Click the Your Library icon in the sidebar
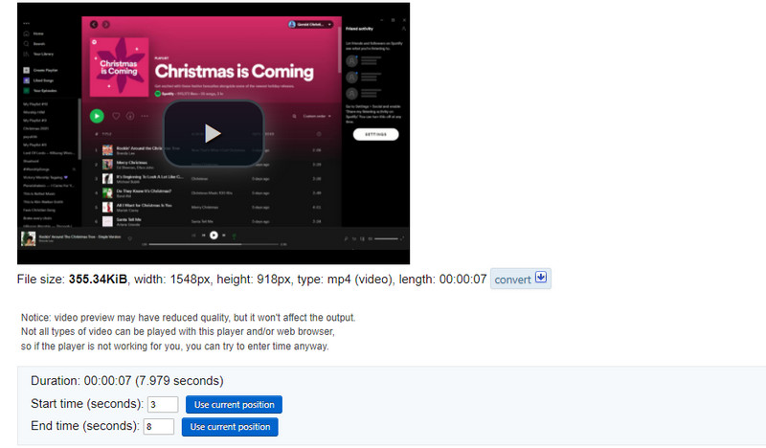The width and height of the screenshot is (766, 448). tap(26, 54)
